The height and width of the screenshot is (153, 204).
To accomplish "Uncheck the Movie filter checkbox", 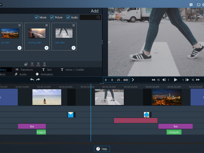I will [x=36, y=17].
